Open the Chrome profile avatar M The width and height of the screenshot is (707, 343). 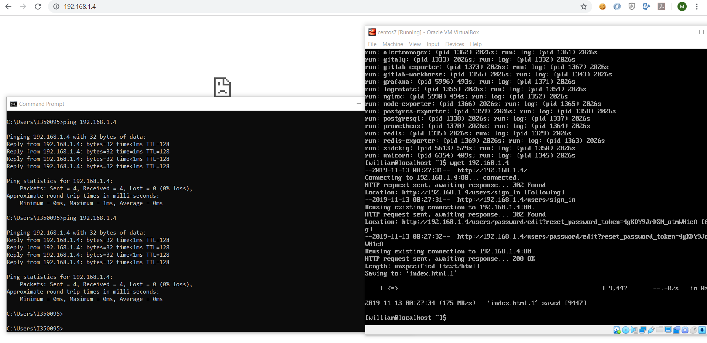pyautogui.click(x=682, y=7)
